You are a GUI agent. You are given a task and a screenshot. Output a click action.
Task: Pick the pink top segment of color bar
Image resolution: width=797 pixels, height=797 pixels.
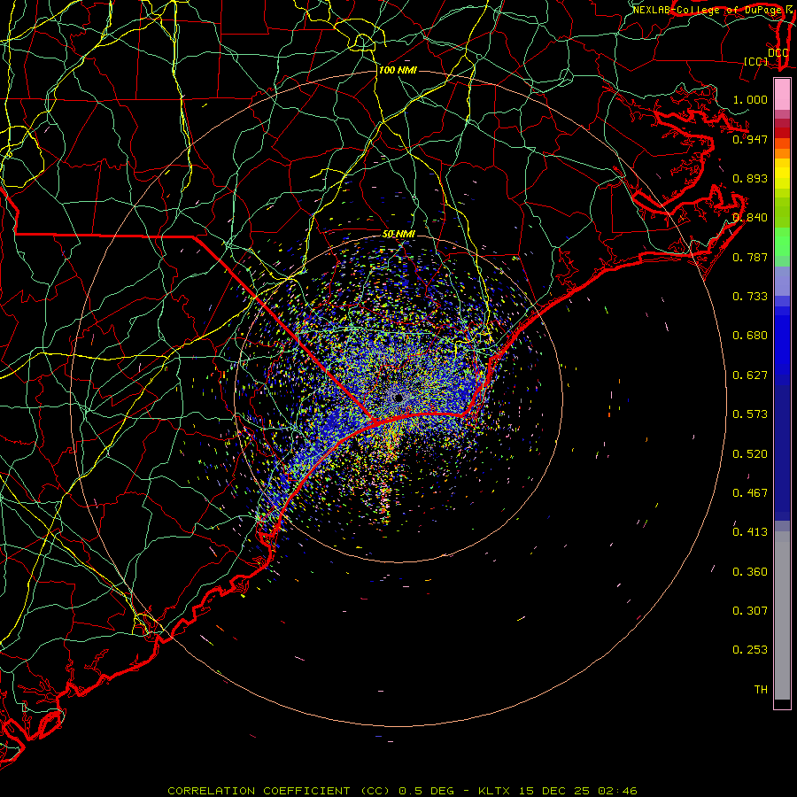click(x=782, y=95)
